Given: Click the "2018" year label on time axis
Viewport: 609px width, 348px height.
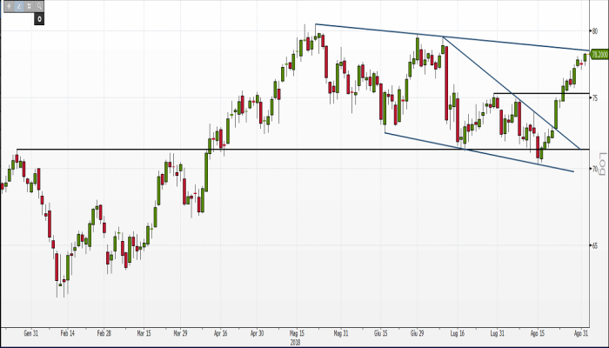Looking at the screenshot, I should [x=294, y=341].
